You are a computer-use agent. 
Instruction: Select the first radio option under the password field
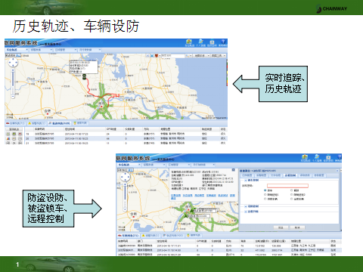click(265, 190)
